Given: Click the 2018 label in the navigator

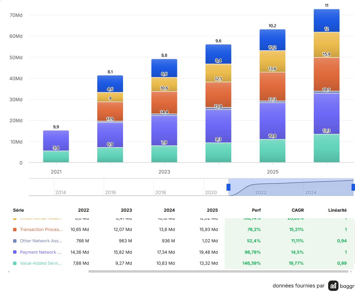Looking at the screenshot, I should [x=160, y=192].
